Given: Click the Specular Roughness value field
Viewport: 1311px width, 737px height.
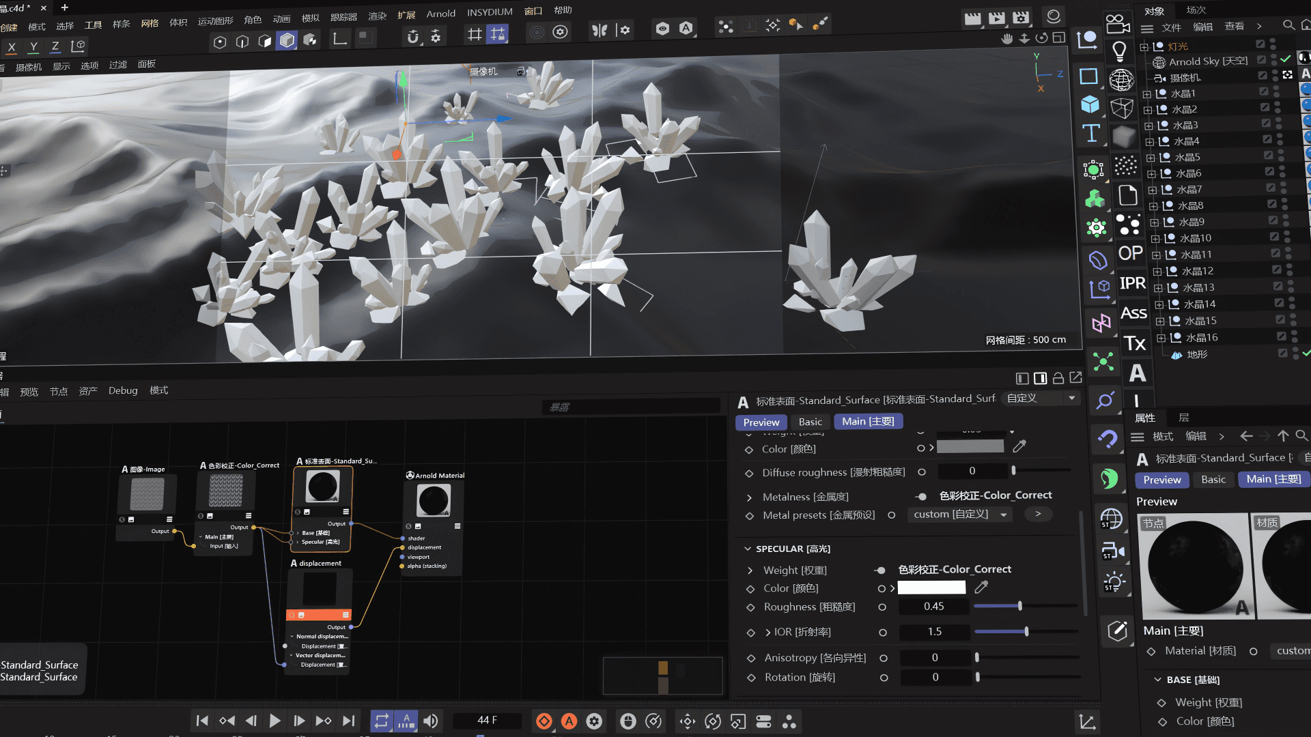Looking at the screenshot, I should 933,607.
